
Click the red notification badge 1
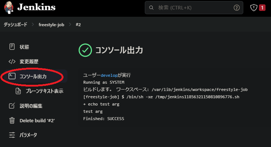pyautogui.click(x=262, y=8)
